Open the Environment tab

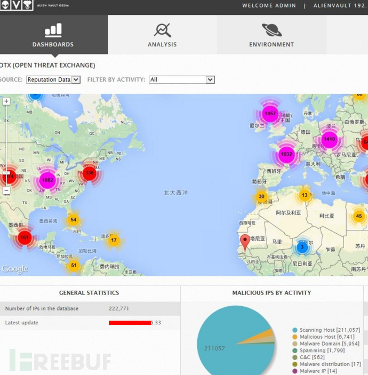(271, 35)
